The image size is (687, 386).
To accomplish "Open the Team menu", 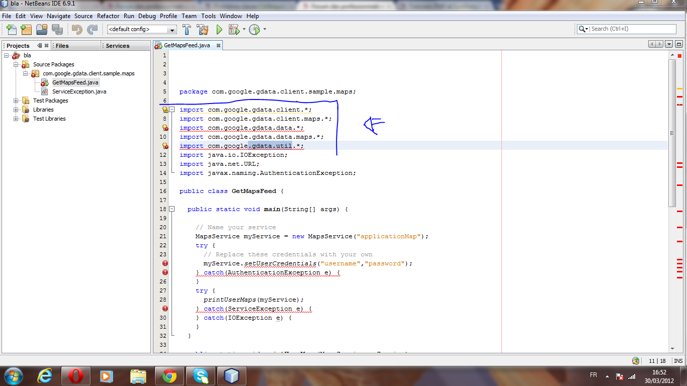I will point(189,16).
